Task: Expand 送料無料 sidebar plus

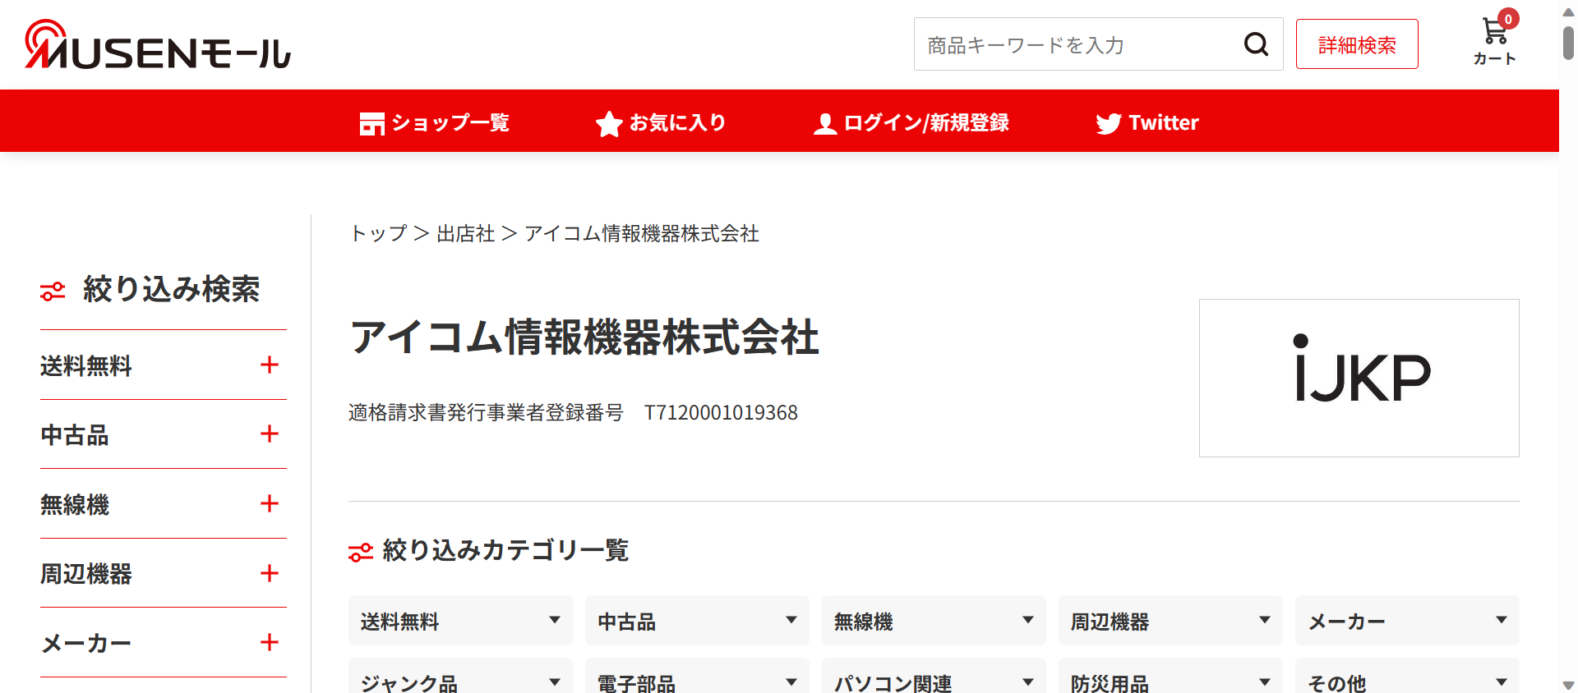Action: point(269,365)
